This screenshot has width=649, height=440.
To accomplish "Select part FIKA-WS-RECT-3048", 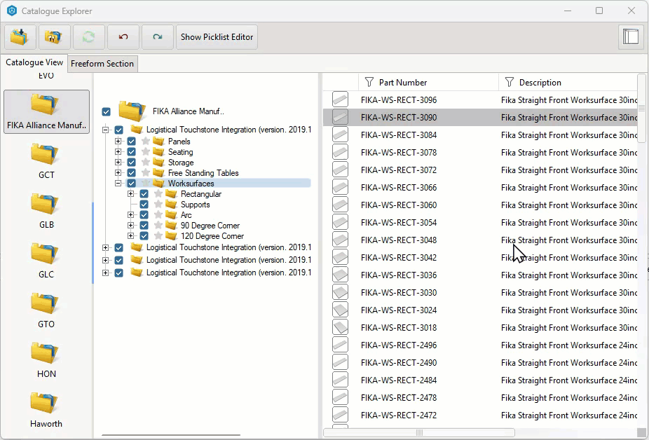I will pyautogui.click(x=480, y=240).
